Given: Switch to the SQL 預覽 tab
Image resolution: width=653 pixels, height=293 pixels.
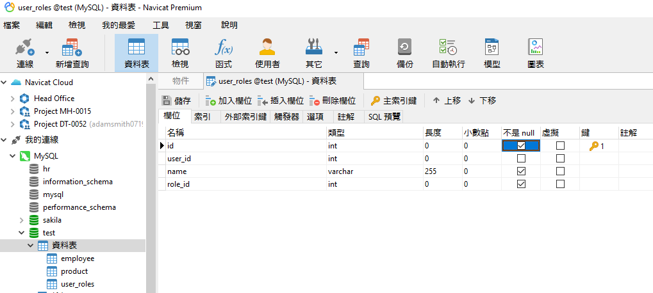Looking at the screenshot, I should pyautogui.click(x=384, y=117).
